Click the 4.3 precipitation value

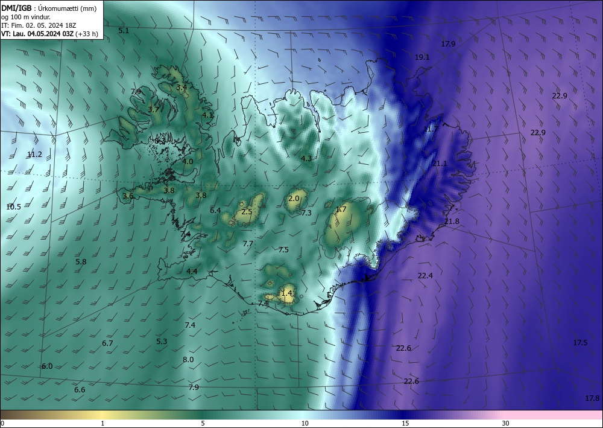(x=306, y=159)
